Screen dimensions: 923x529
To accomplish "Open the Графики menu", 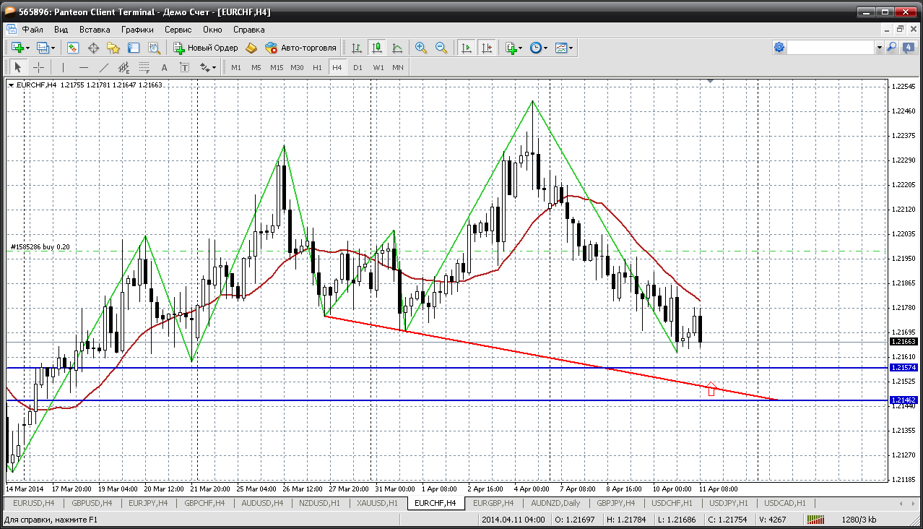I will pos(137,30).
